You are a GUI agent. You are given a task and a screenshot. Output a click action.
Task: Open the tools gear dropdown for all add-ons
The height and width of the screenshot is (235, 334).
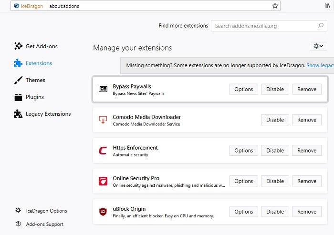pos(318,46)
